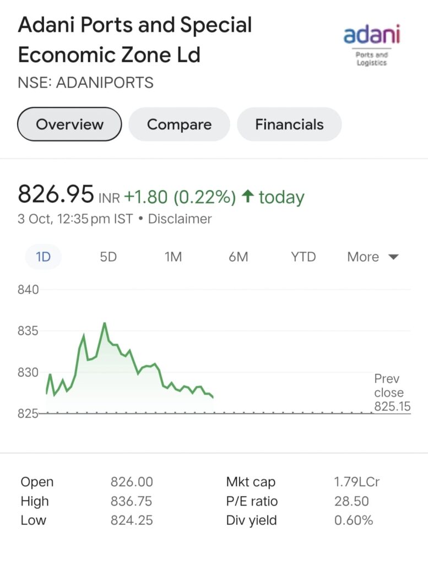
Task: Switch to the Compare tab
Action: (179, 124)
